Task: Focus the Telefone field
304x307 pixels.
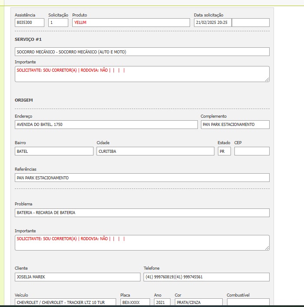Action: (206, 277)
